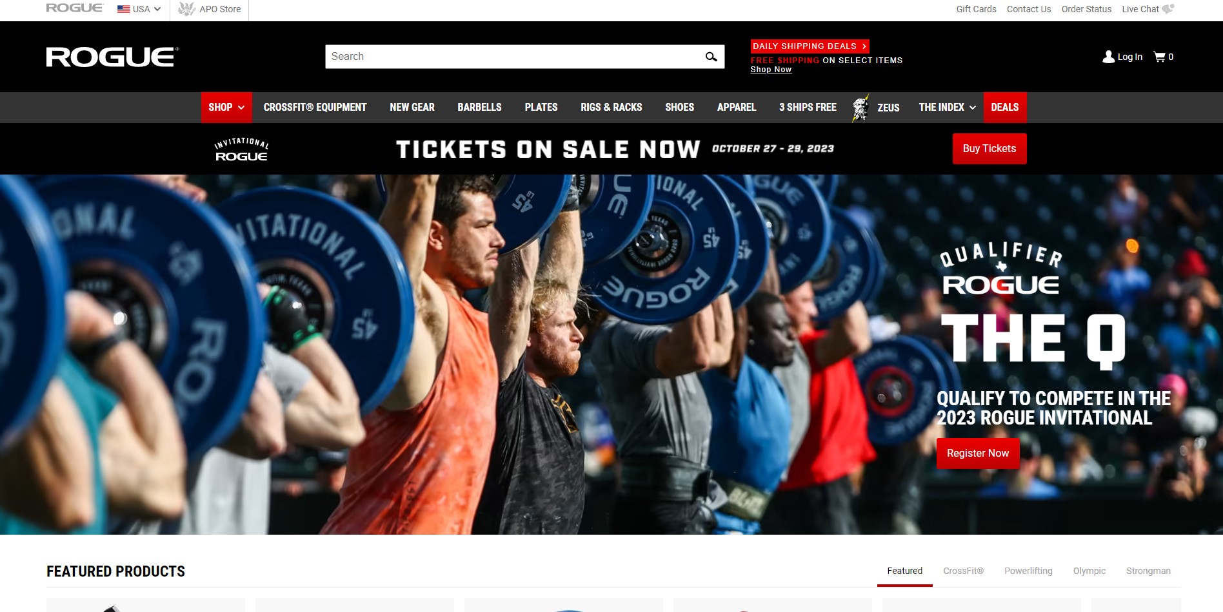The image size is (1223, 612).
Task: Click the search magnifying glass icon
Action: (x=711, y=57)
